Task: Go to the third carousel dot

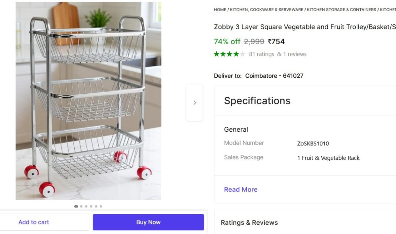Action: [86, 207]
